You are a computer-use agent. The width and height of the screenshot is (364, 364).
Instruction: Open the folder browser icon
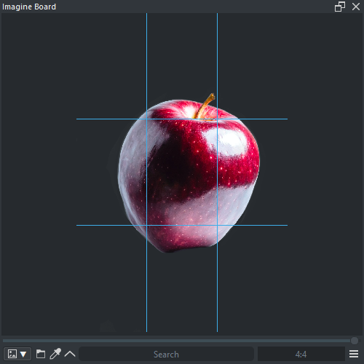coord(41,354)
